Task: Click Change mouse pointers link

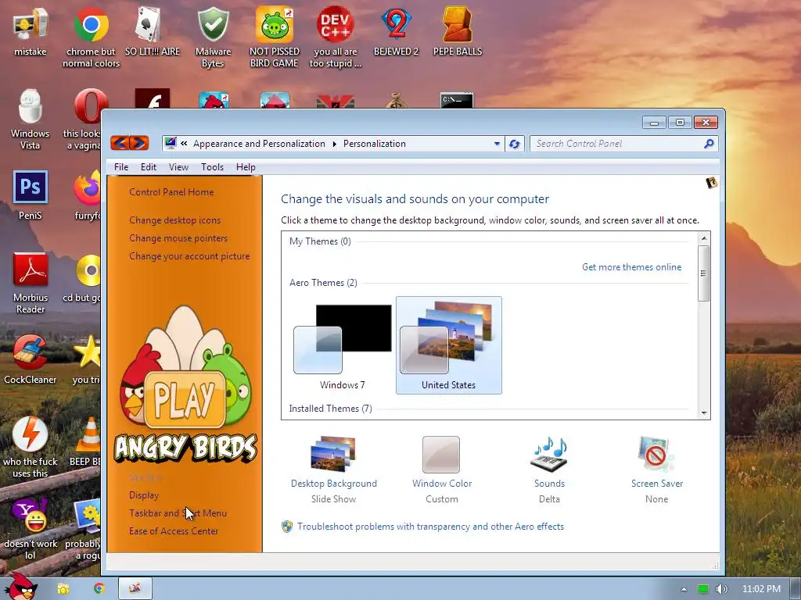Action: (178, 238)
